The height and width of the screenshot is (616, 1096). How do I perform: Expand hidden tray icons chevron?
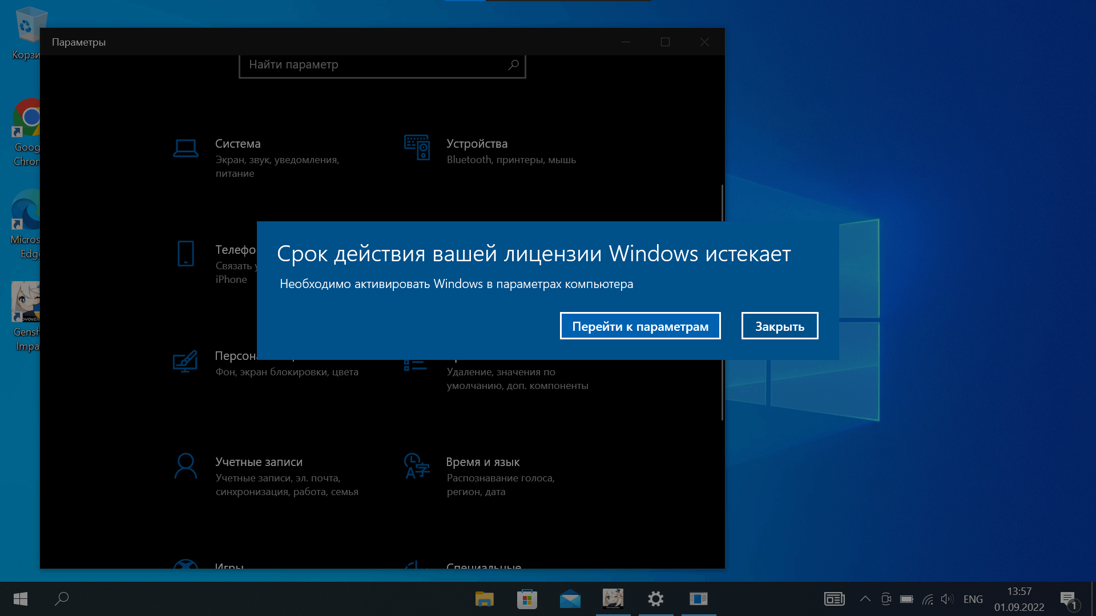[x=865, y=599]
